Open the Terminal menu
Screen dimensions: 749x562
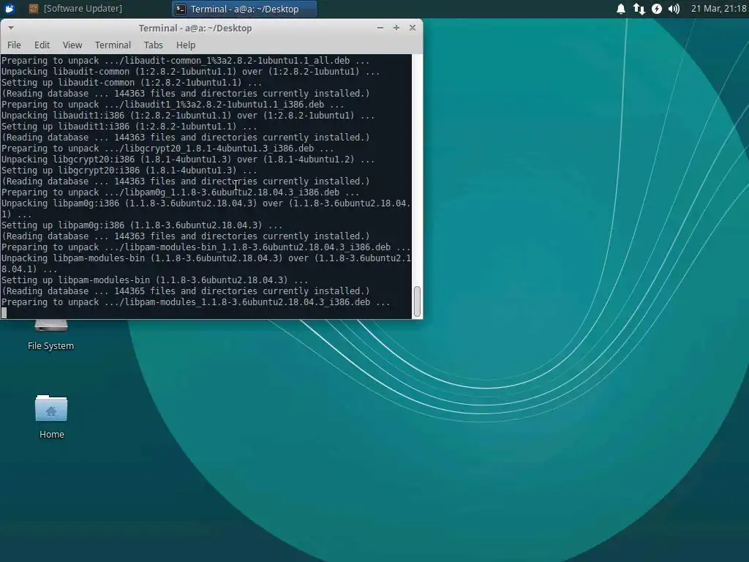point(113,45)
